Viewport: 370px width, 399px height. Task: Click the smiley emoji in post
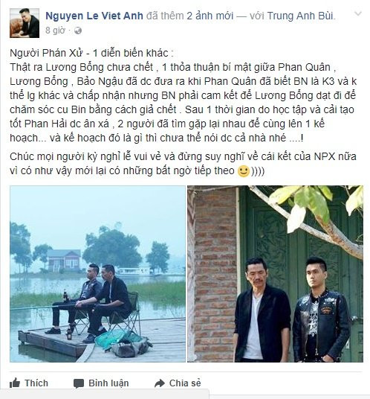[x=243, y=171]
